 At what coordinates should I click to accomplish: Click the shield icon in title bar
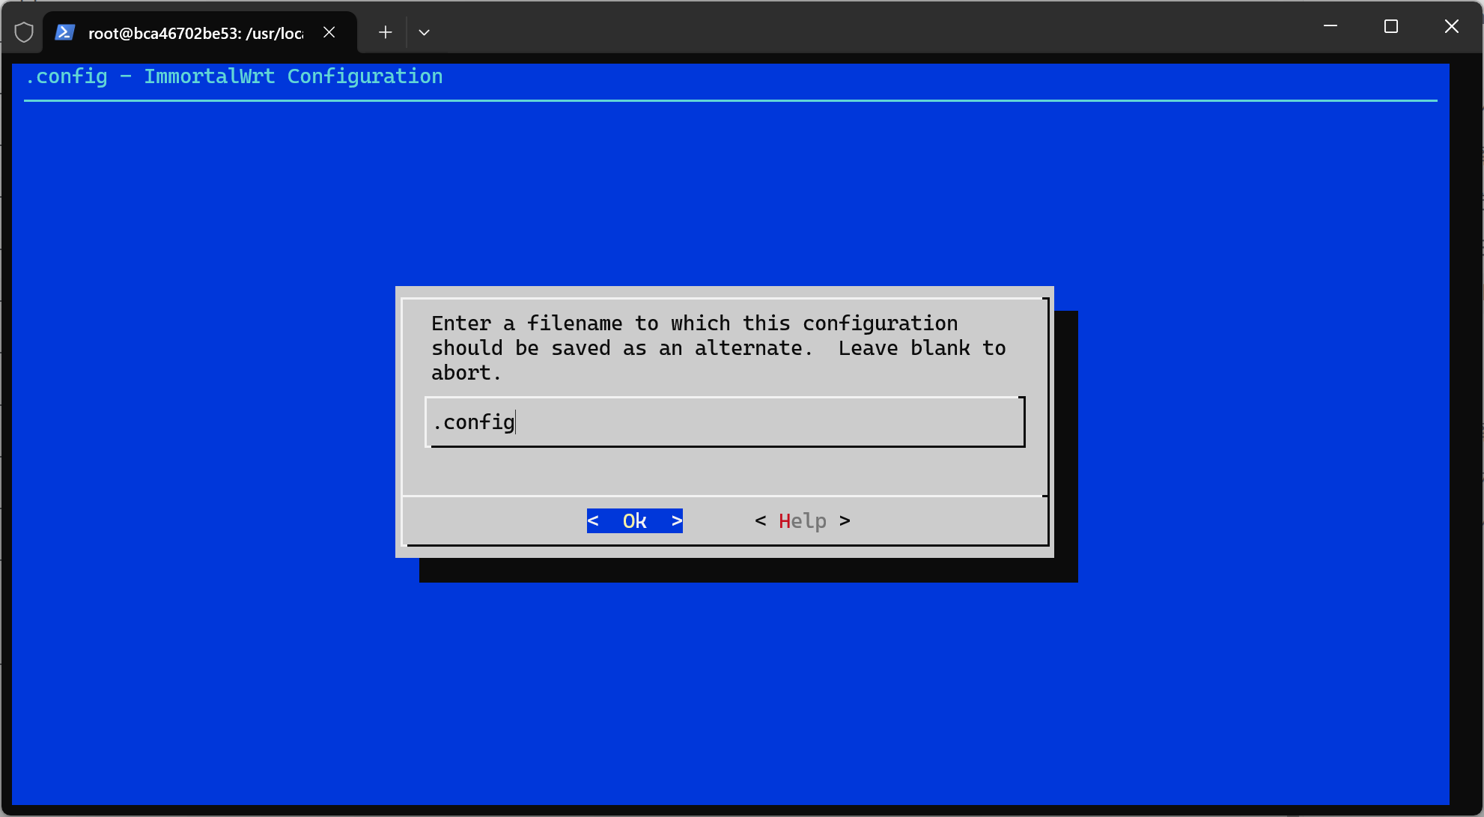24,32
